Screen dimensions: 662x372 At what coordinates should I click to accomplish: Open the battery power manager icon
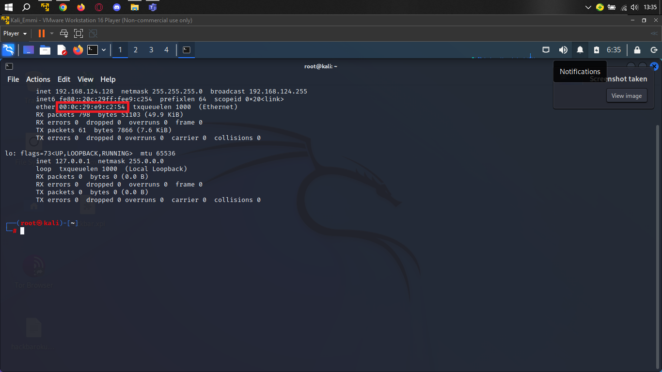[x=597, y=50]
